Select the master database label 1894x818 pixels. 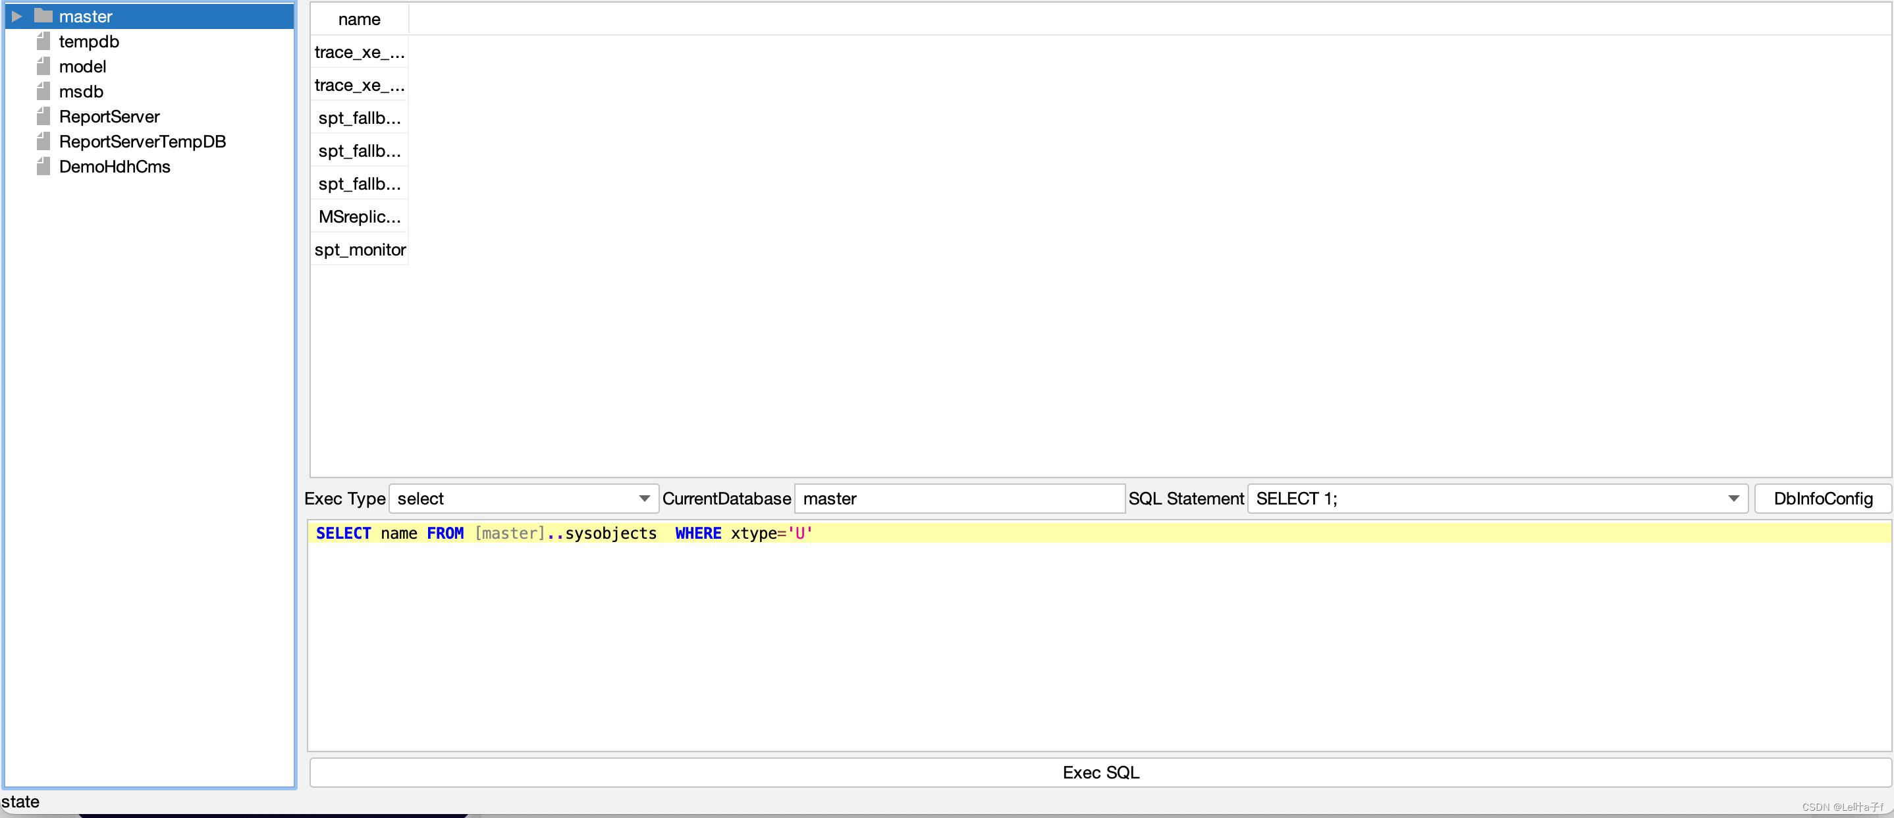(86, 16)
